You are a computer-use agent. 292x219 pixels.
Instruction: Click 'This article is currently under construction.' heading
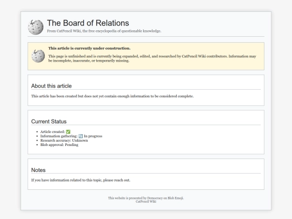pos(89,48)
